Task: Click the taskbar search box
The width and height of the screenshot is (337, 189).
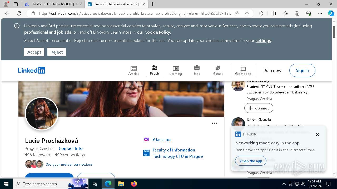Action: [51, 184]
